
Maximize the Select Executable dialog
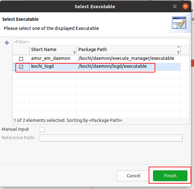175,6
